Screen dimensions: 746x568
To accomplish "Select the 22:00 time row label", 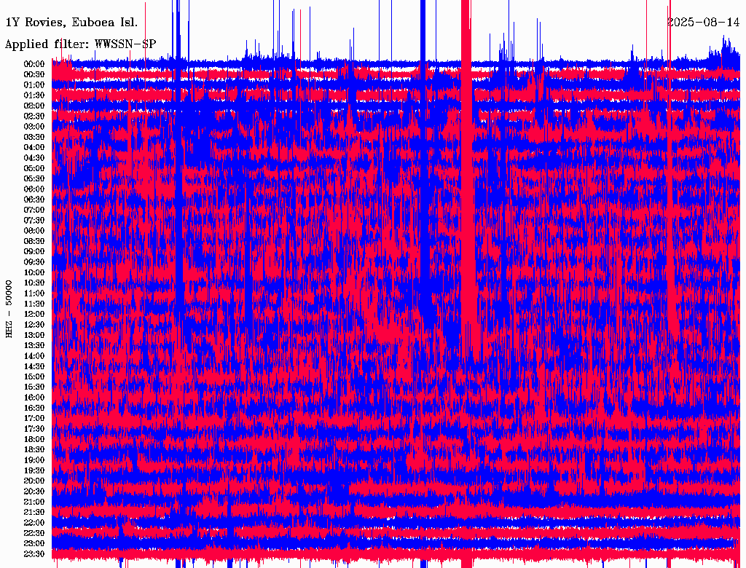I will [34, 523].
